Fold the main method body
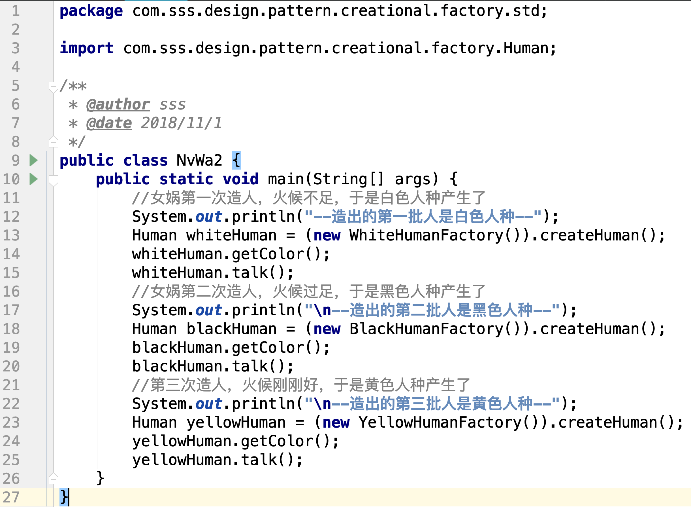Screen dimensions: 691x507 [x=53, y=180]
